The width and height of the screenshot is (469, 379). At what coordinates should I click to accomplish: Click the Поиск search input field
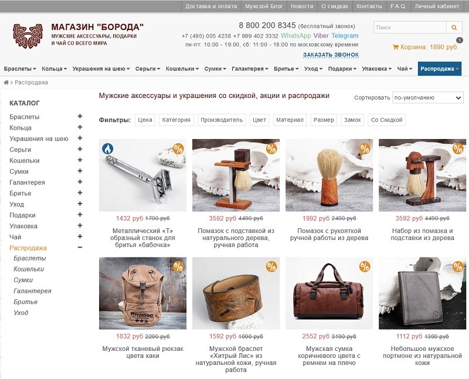[x=410, y=28]
